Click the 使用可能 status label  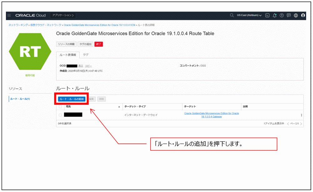coord(30,75)
